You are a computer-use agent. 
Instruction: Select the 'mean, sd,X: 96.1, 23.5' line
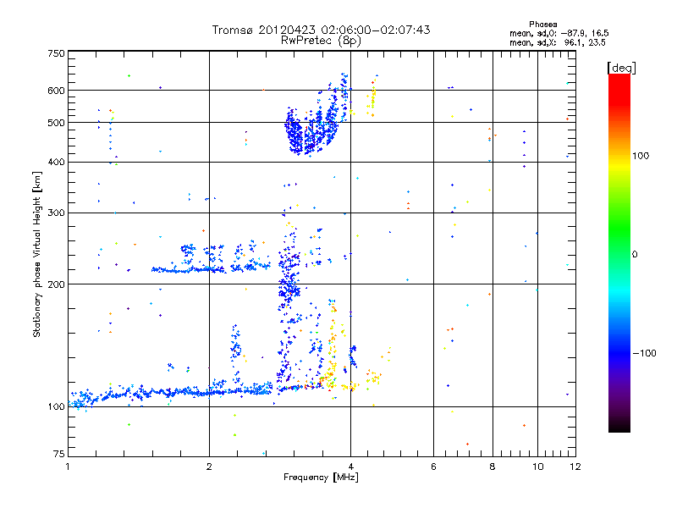coord(558,42)
